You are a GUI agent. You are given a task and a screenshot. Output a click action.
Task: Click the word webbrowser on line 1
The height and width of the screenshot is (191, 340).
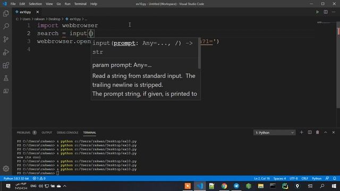tap(80, 25)
